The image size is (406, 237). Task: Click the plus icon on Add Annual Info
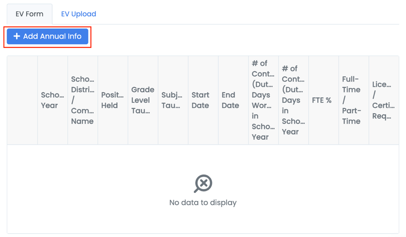17,36
